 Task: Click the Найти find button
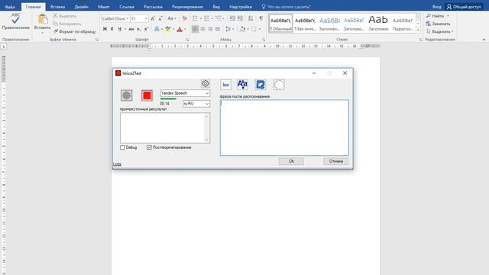[x=438, y=16]
